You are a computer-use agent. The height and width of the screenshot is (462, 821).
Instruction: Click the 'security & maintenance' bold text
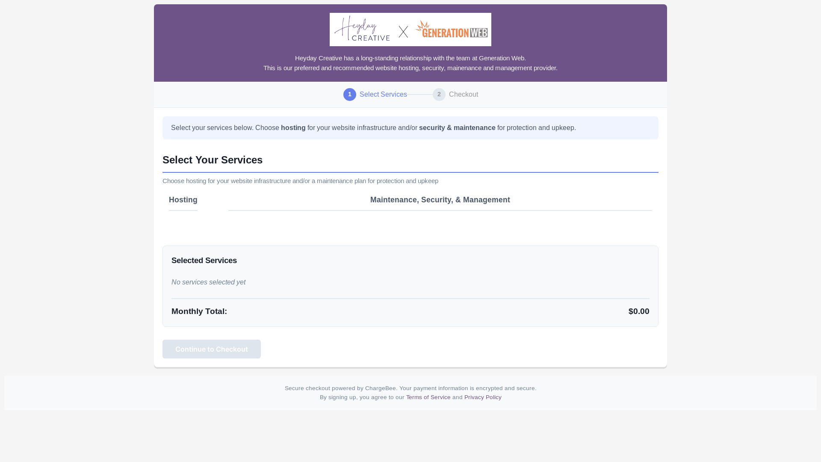[457, 128]
